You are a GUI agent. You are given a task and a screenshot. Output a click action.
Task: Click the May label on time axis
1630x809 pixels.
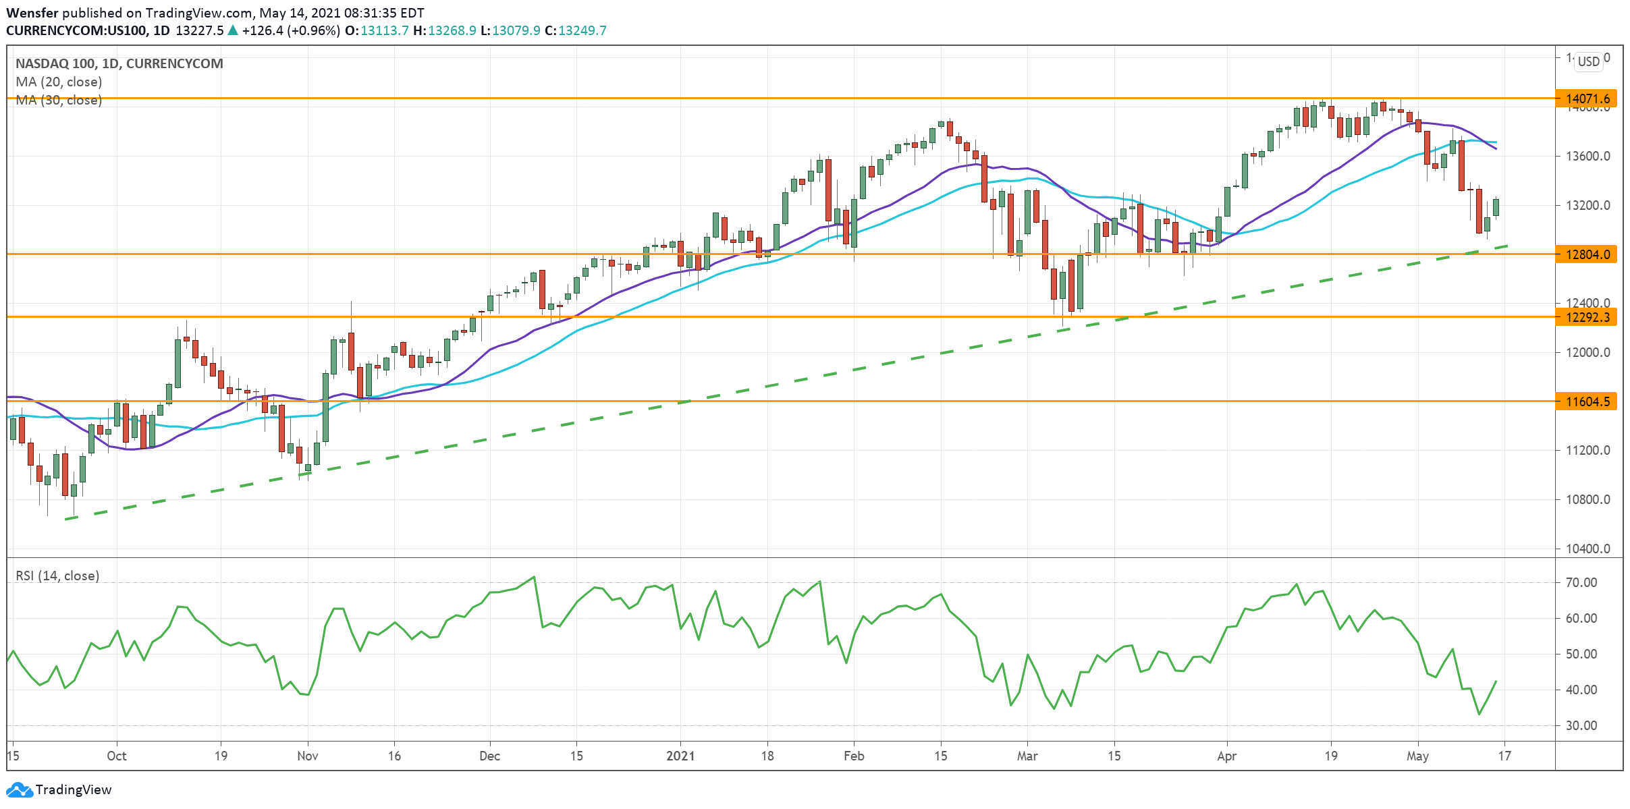[x=1417, y=756]
